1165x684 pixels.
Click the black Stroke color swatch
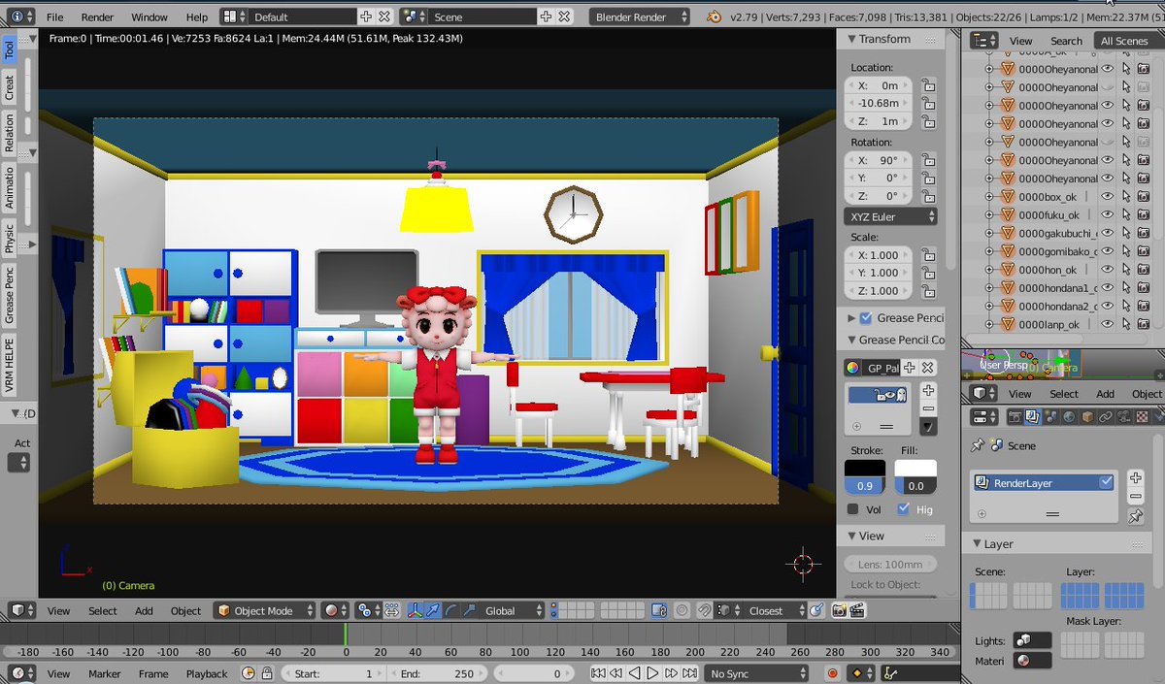tap(864, 469)
